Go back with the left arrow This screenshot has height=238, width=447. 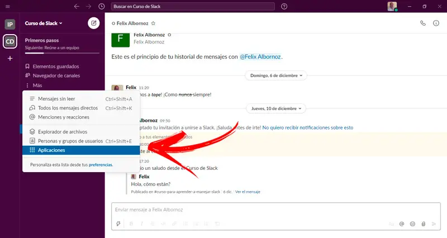(x=77, y=6)
